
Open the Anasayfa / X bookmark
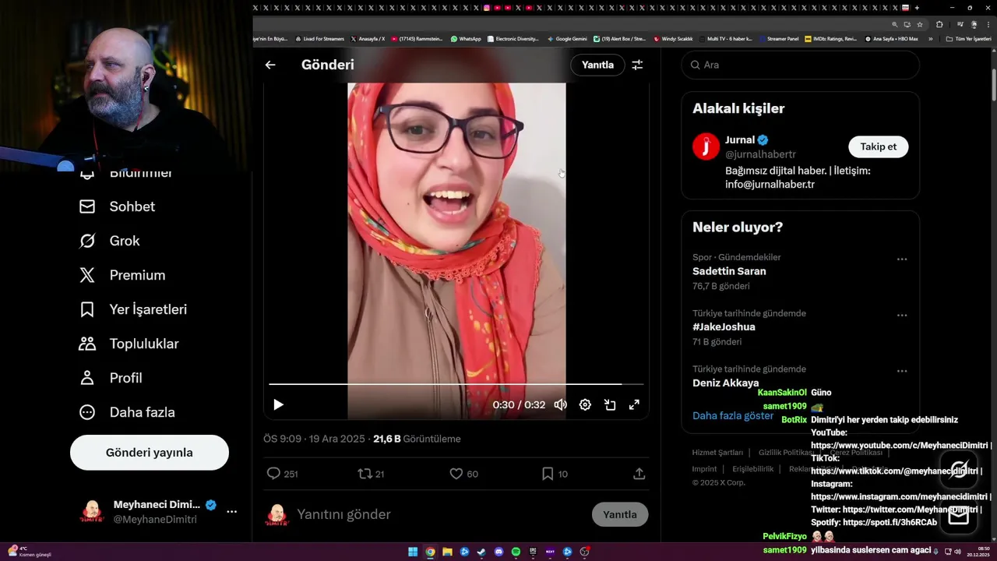[368, 38]
